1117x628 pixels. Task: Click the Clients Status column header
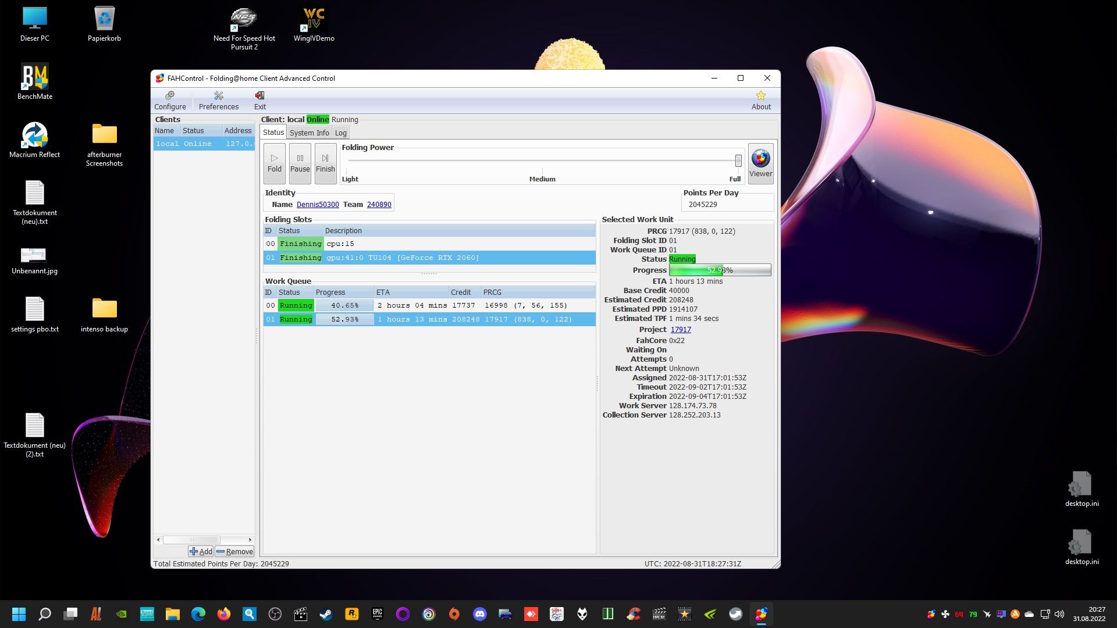201,131
